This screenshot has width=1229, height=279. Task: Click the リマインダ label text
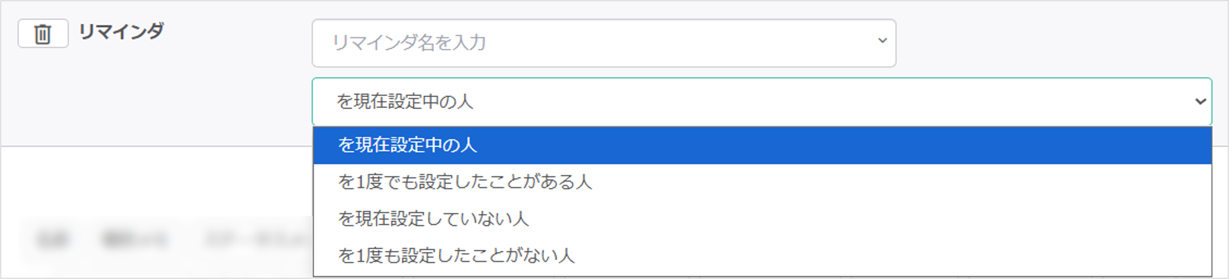point(121,32)
